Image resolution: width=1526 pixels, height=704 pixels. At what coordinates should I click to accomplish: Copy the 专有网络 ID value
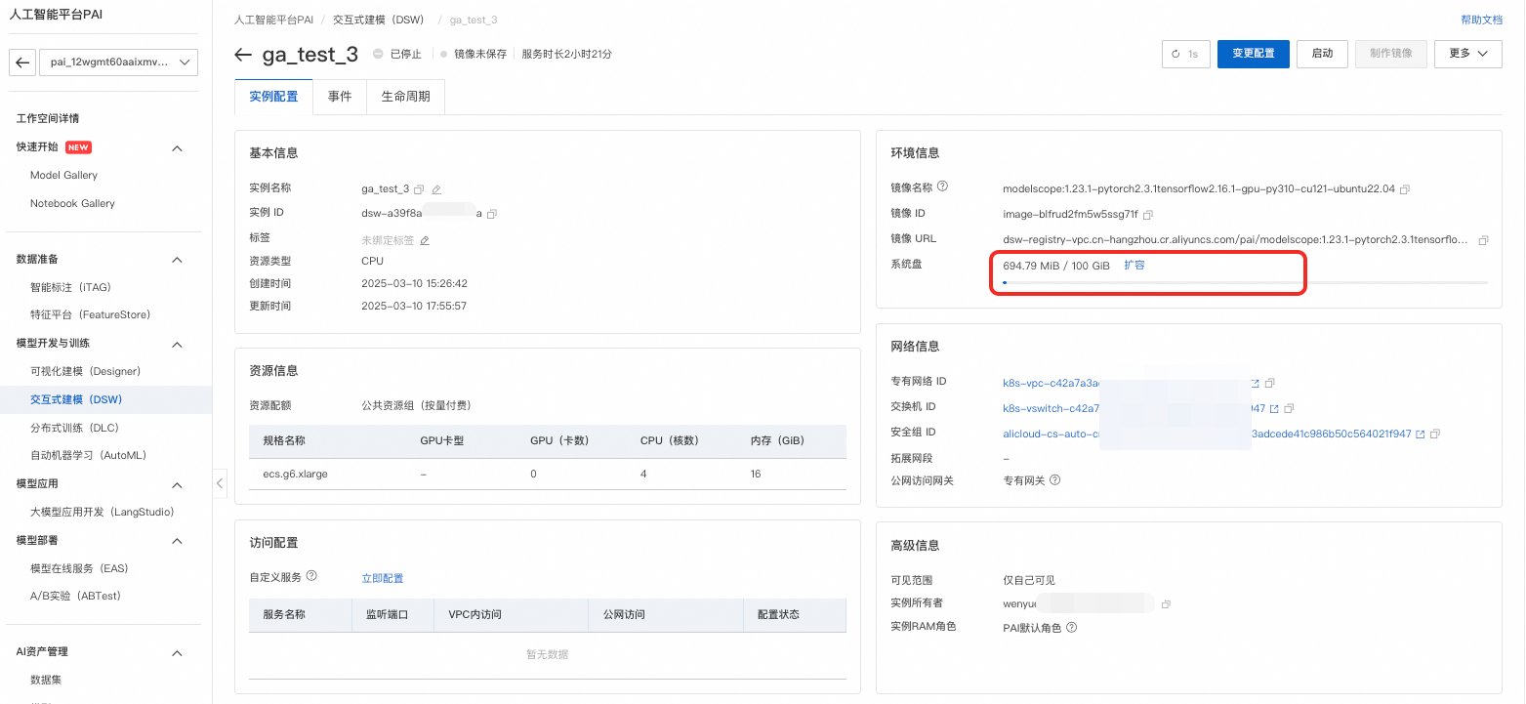[x=1270, y=383]
